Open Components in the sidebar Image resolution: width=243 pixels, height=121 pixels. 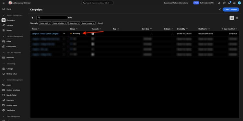[x=11, y=46]
